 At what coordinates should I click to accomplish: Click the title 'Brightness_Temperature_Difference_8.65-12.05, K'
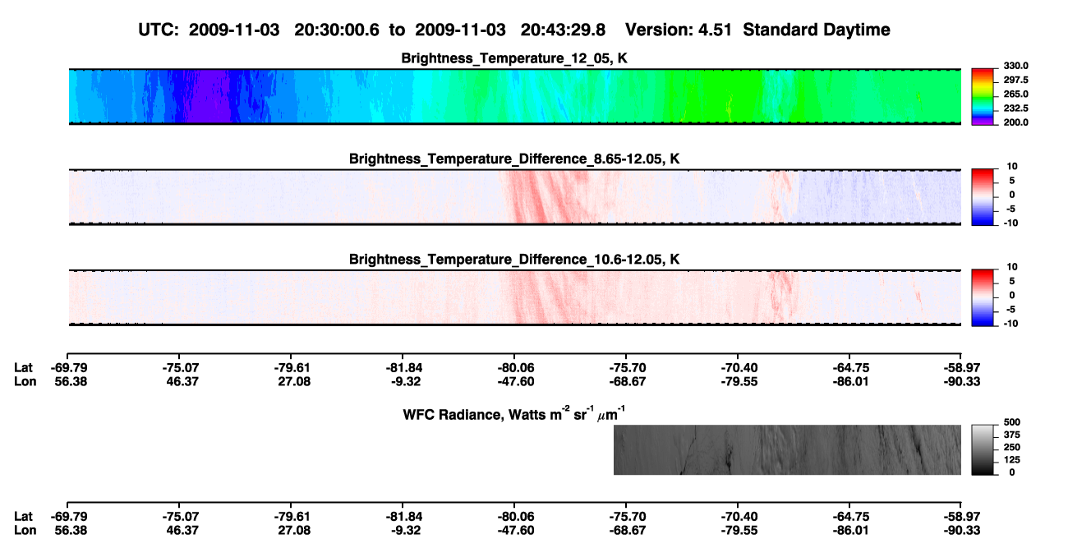point(514,159)
